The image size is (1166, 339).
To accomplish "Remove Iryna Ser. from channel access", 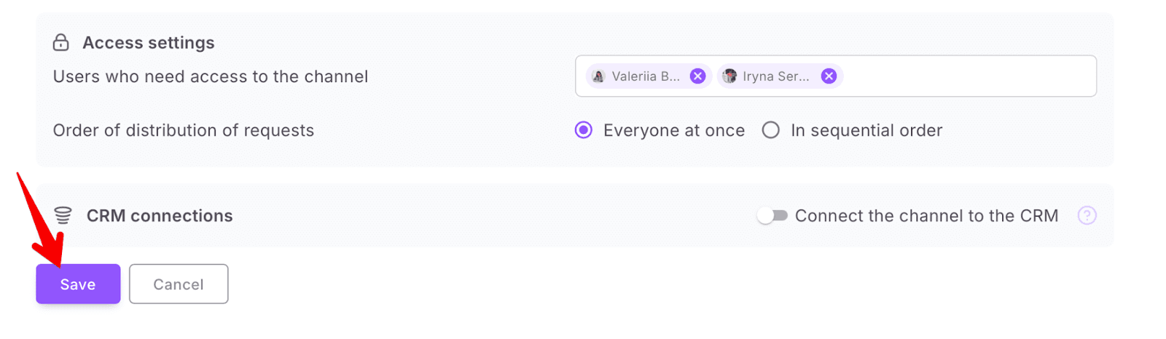I will 829,76.
